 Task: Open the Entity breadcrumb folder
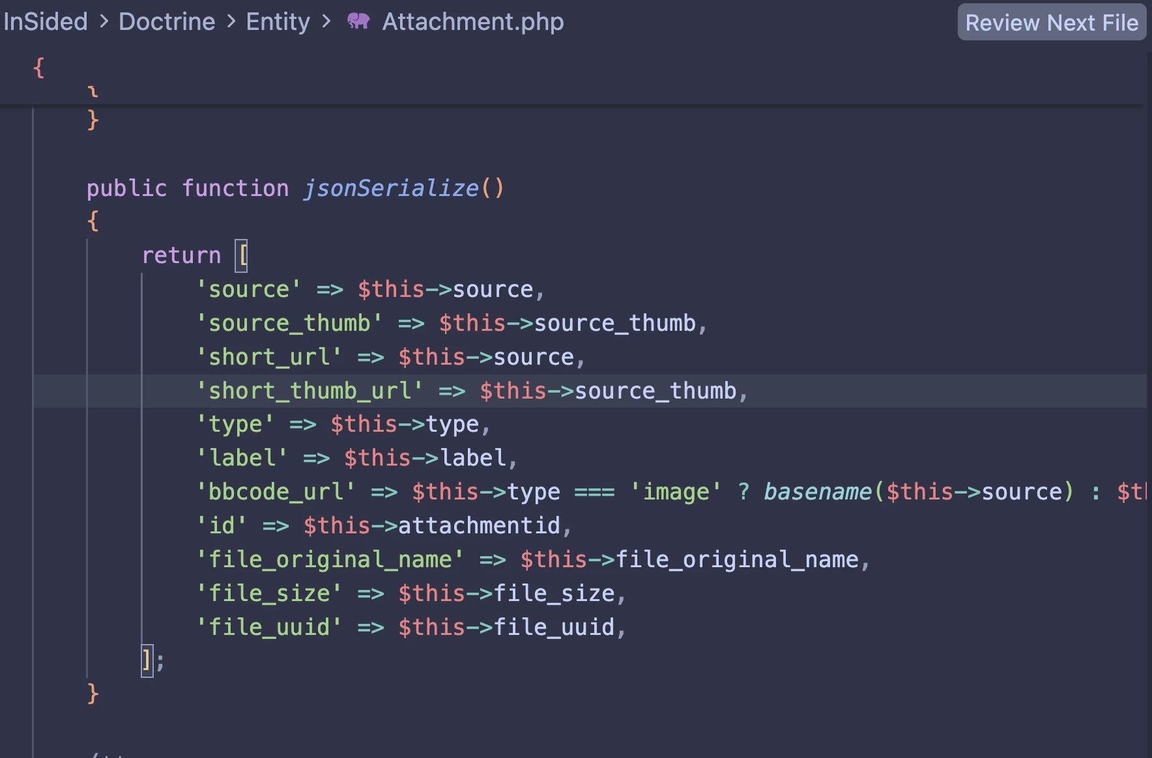278,21
